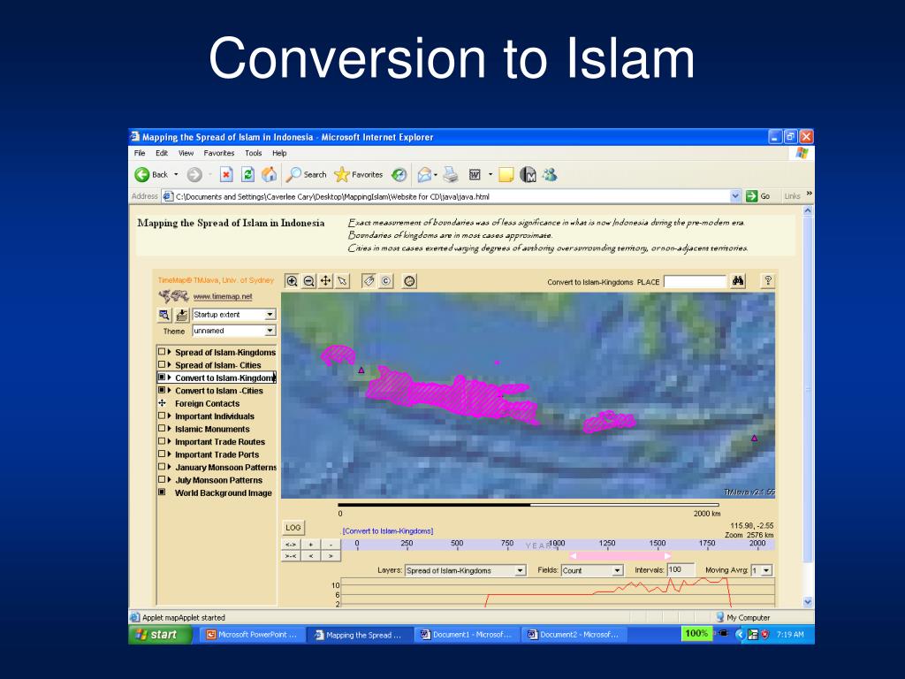Click the right handle of the timeline range

click(x=668, y=556)
